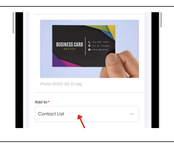Click the Photo-2025-22-01.jpg file name
Viewport: 174px width, 146px height.
click(x=61, y=84)
